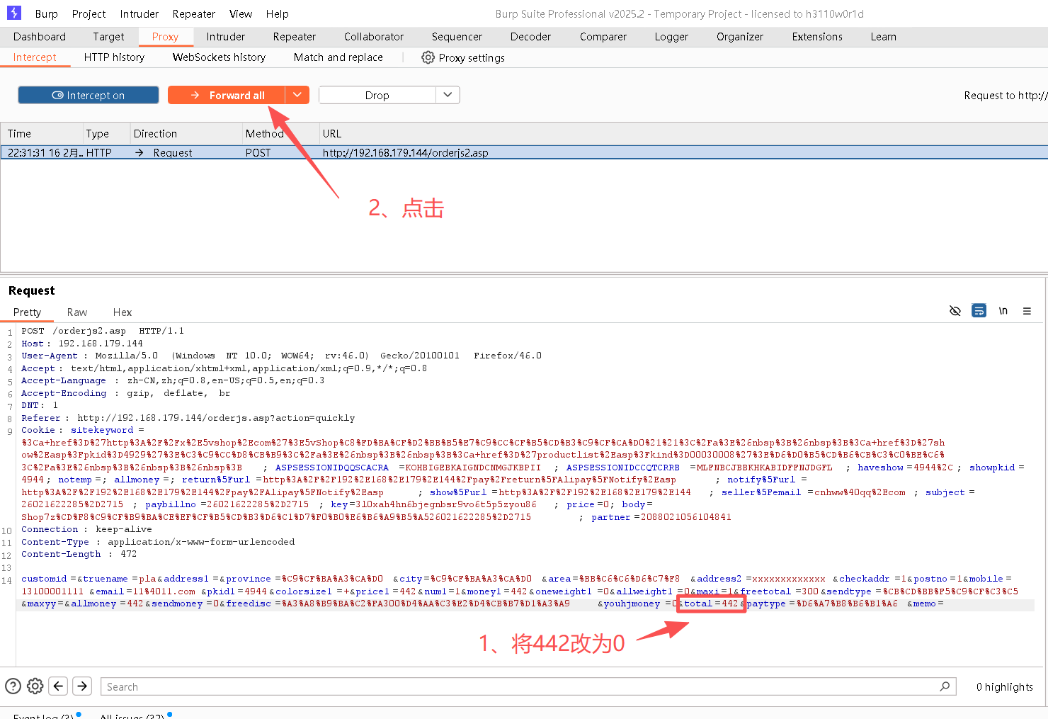Click 0 highlights label

pyautogui.click(x=1004, y=686)
